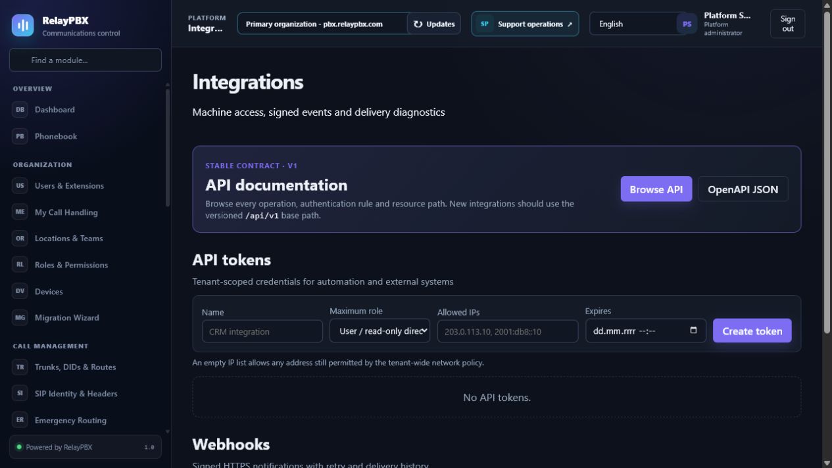Click the TR badge for Trunks, DIDs & Routes
This screenshot has height=468, width=832.
20,367
